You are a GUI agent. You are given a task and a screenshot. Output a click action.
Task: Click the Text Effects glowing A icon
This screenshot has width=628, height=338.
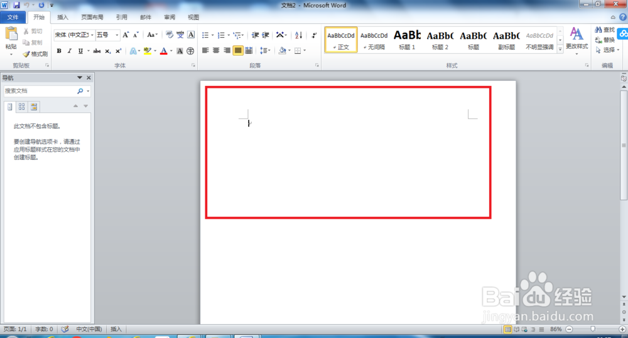(133, 51)
